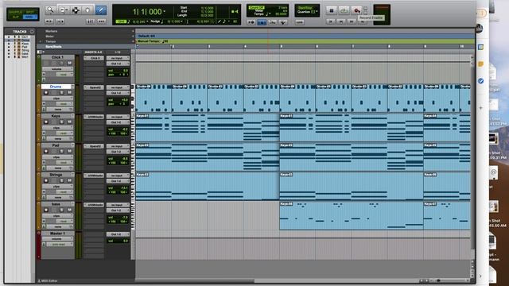Open the MIDI Editor at bottom left
Viewport: 509px width, 286px height.
pyautogui.click(x=48, y=280)
